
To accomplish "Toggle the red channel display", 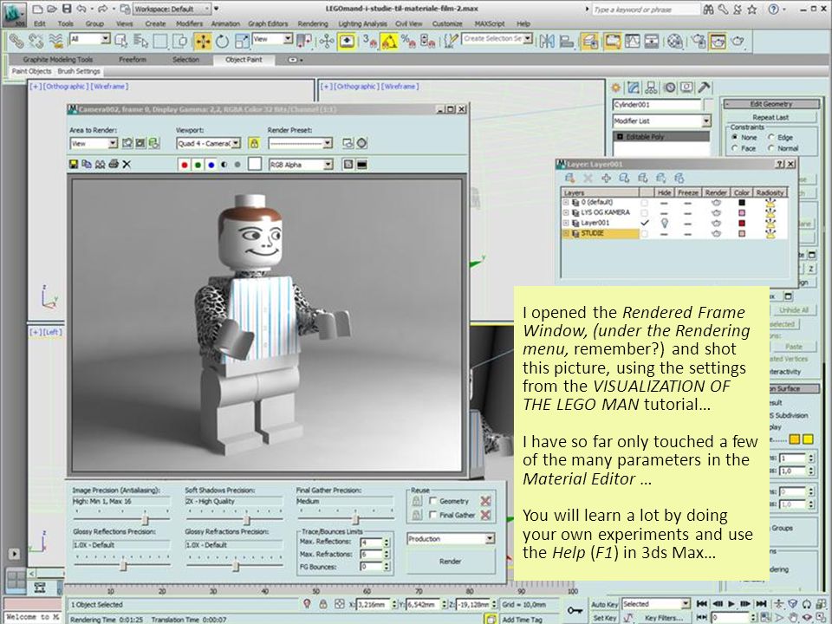I will click(x=184, y=165).
